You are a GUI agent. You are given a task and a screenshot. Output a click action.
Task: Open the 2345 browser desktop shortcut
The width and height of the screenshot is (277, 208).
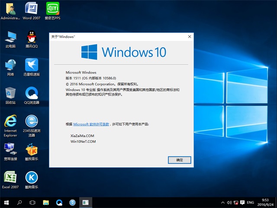tap(31, 121)
